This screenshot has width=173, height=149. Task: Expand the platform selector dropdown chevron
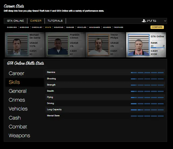click(x=165, y=21)
